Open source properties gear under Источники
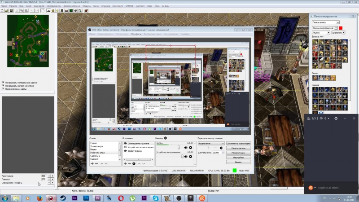Screen dimensions: 359x202 134,164
